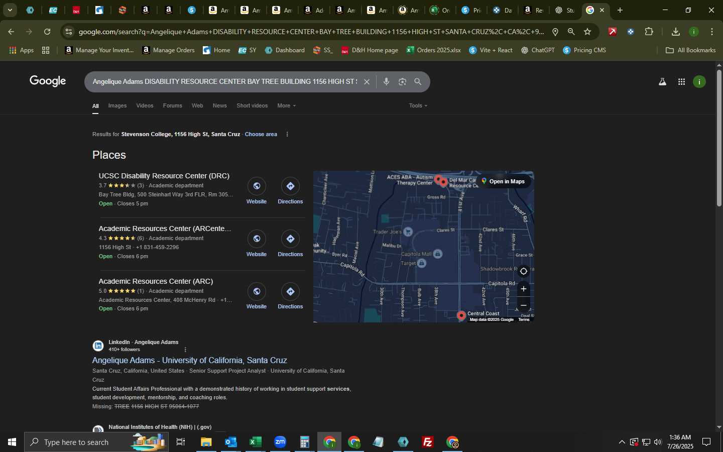Viewport: 723px width, 452px height.
Task: Get Directions to UCSC Disability Resource Center
Action: click(290, 191)
